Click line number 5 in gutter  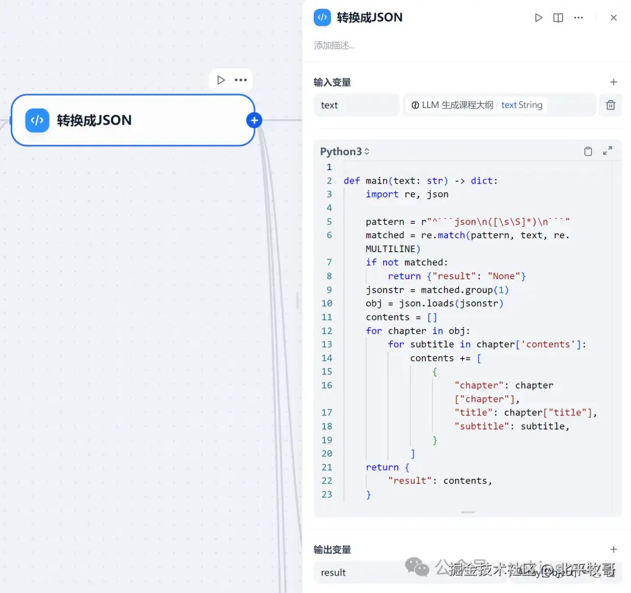point(329,221)
